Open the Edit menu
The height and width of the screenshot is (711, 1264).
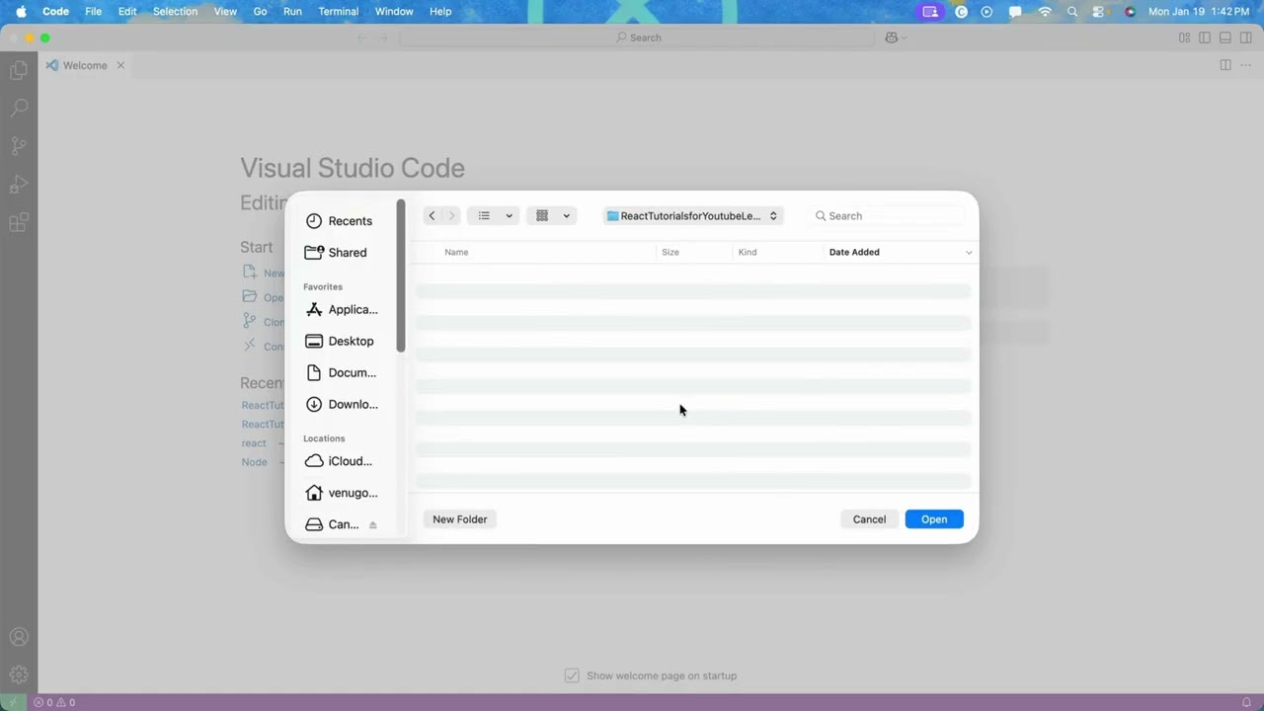(x=127, y=11)
